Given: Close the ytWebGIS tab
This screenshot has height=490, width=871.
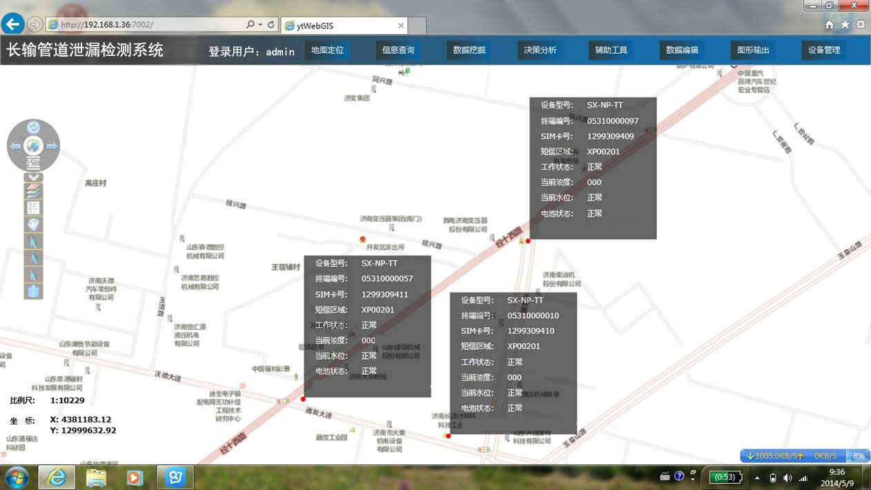Looking at the screenshot, I should tap(401, 26).
